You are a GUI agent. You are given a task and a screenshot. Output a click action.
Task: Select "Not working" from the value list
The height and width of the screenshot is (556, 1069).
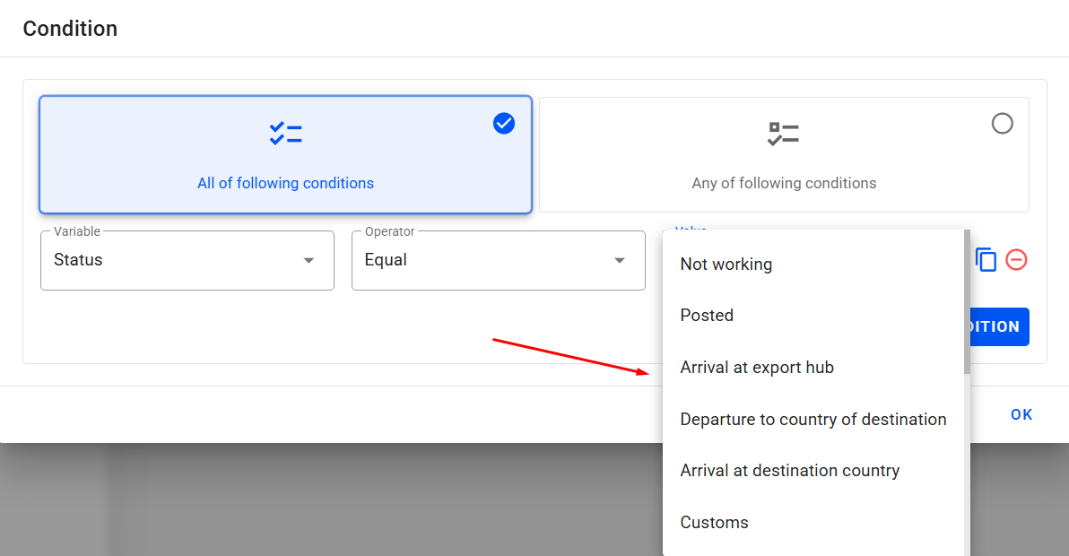coord(726,265)
